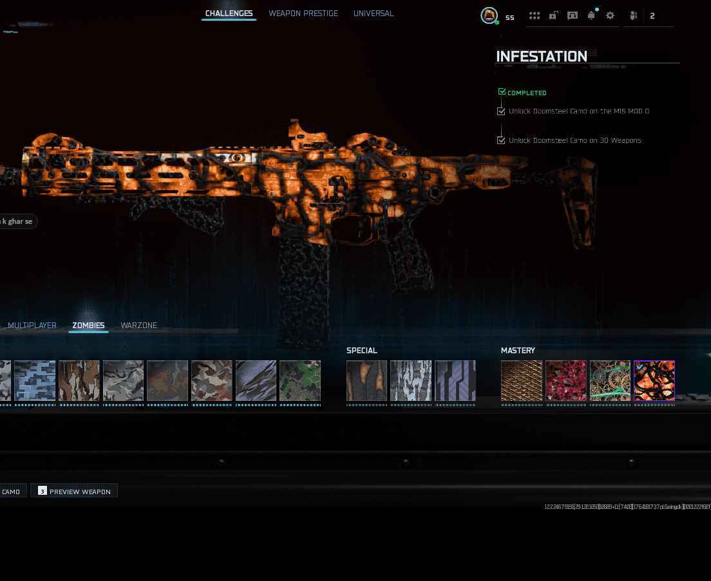Select the Warzone camo category
This screenshot has height=581, width=711.
[138, 325]
